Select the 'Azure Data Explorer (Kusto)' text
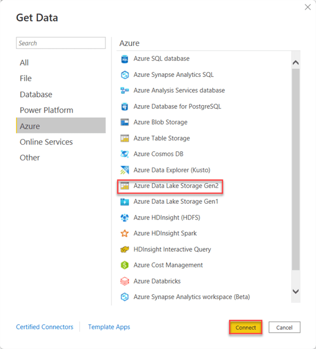This screenshot has height=349, width=316. pos(172,170)
